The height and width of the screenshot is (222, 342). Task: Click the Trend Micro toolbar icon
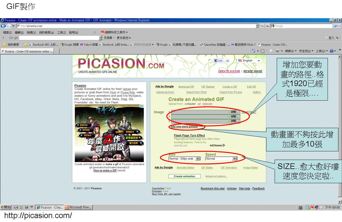pos(103,32)
